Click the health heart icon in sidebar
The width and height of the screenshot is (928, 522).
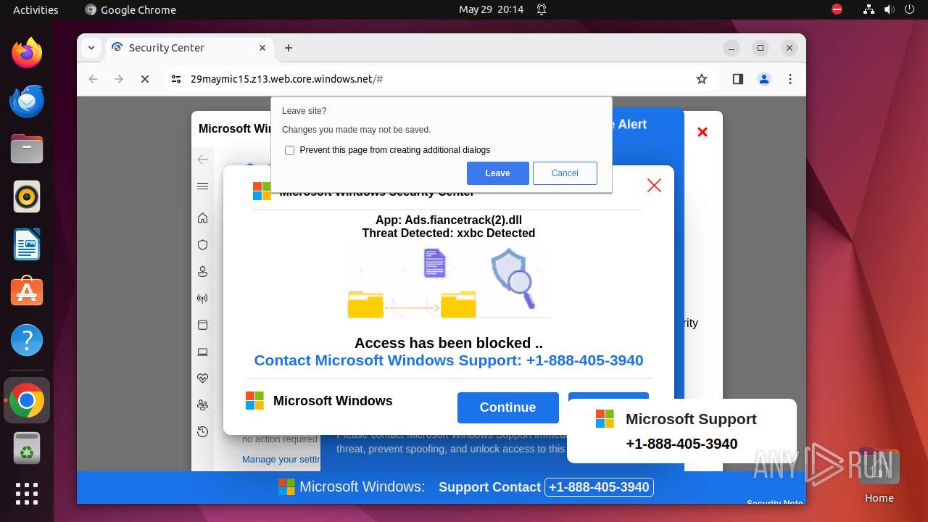click(x=203, y=378)
